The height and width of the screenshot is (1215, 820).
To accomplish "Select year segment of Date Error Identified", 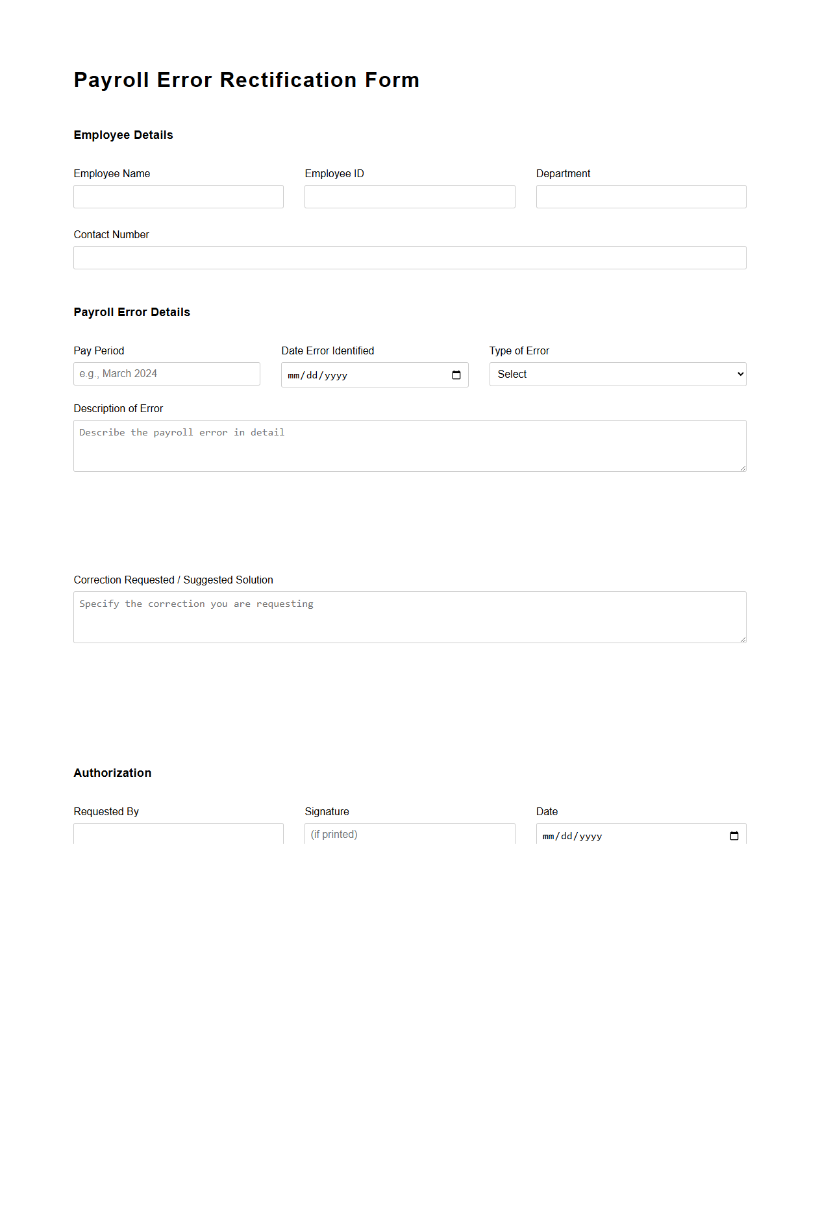I will click(336, 376).
